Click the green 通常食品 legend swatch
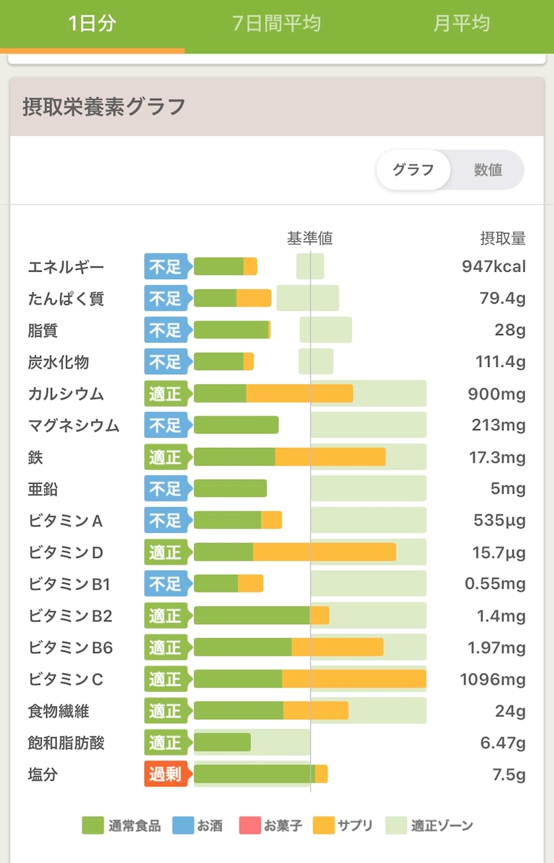 coord(93,825)
